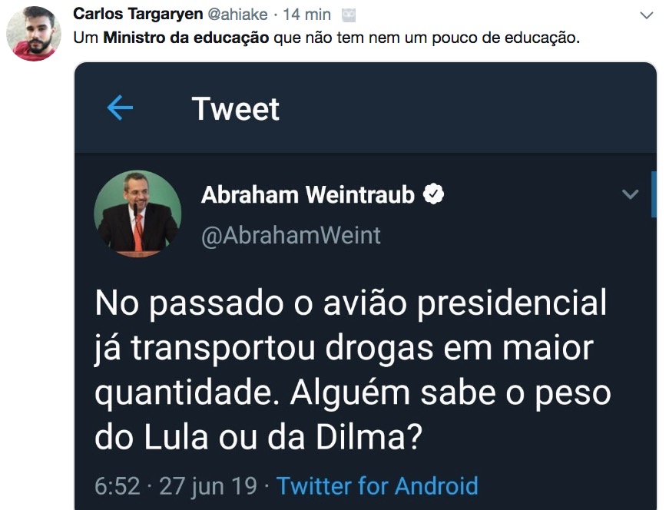Click the verified badge next to Abraham Weintraub
The width and height of the screenshot is (669, 510).
tap(434, 194)
